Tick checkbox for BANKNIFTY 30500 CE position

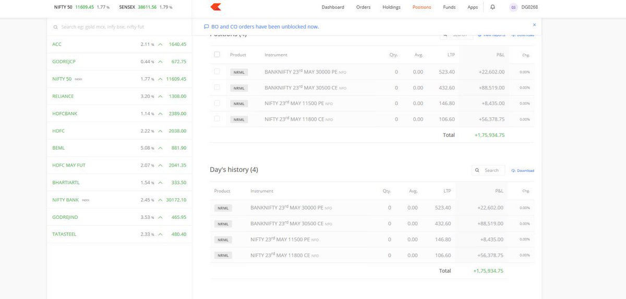[217, 87]
